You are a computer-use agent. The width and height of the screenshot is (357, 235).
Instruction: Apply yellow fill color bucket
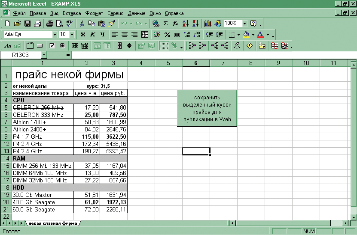click(x=246, y=35)
